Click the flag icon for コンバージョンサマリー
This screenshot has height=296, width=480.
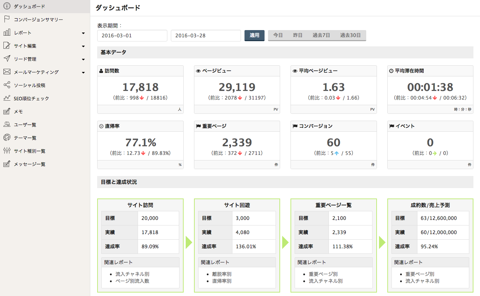(7, 19)
